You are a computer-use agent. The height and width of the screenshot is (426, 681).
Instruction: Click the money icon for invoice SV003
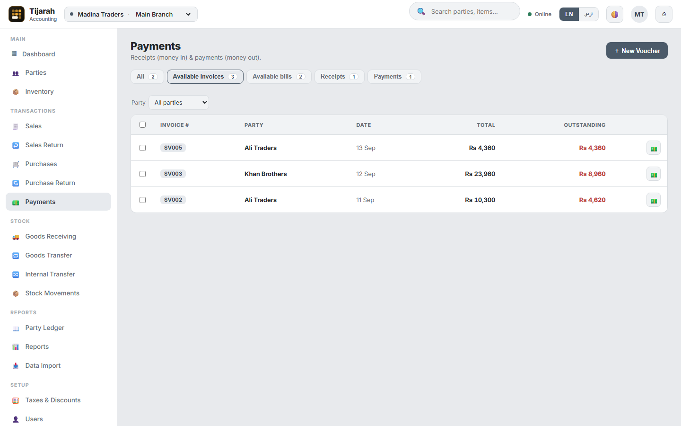(654, 174)
